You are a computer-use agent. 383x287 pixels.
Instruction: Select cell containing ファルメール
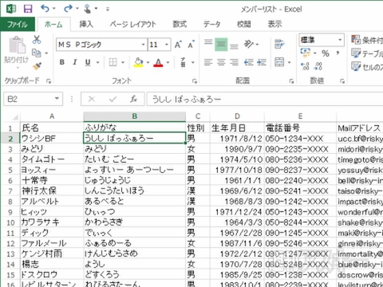[52, 243]
